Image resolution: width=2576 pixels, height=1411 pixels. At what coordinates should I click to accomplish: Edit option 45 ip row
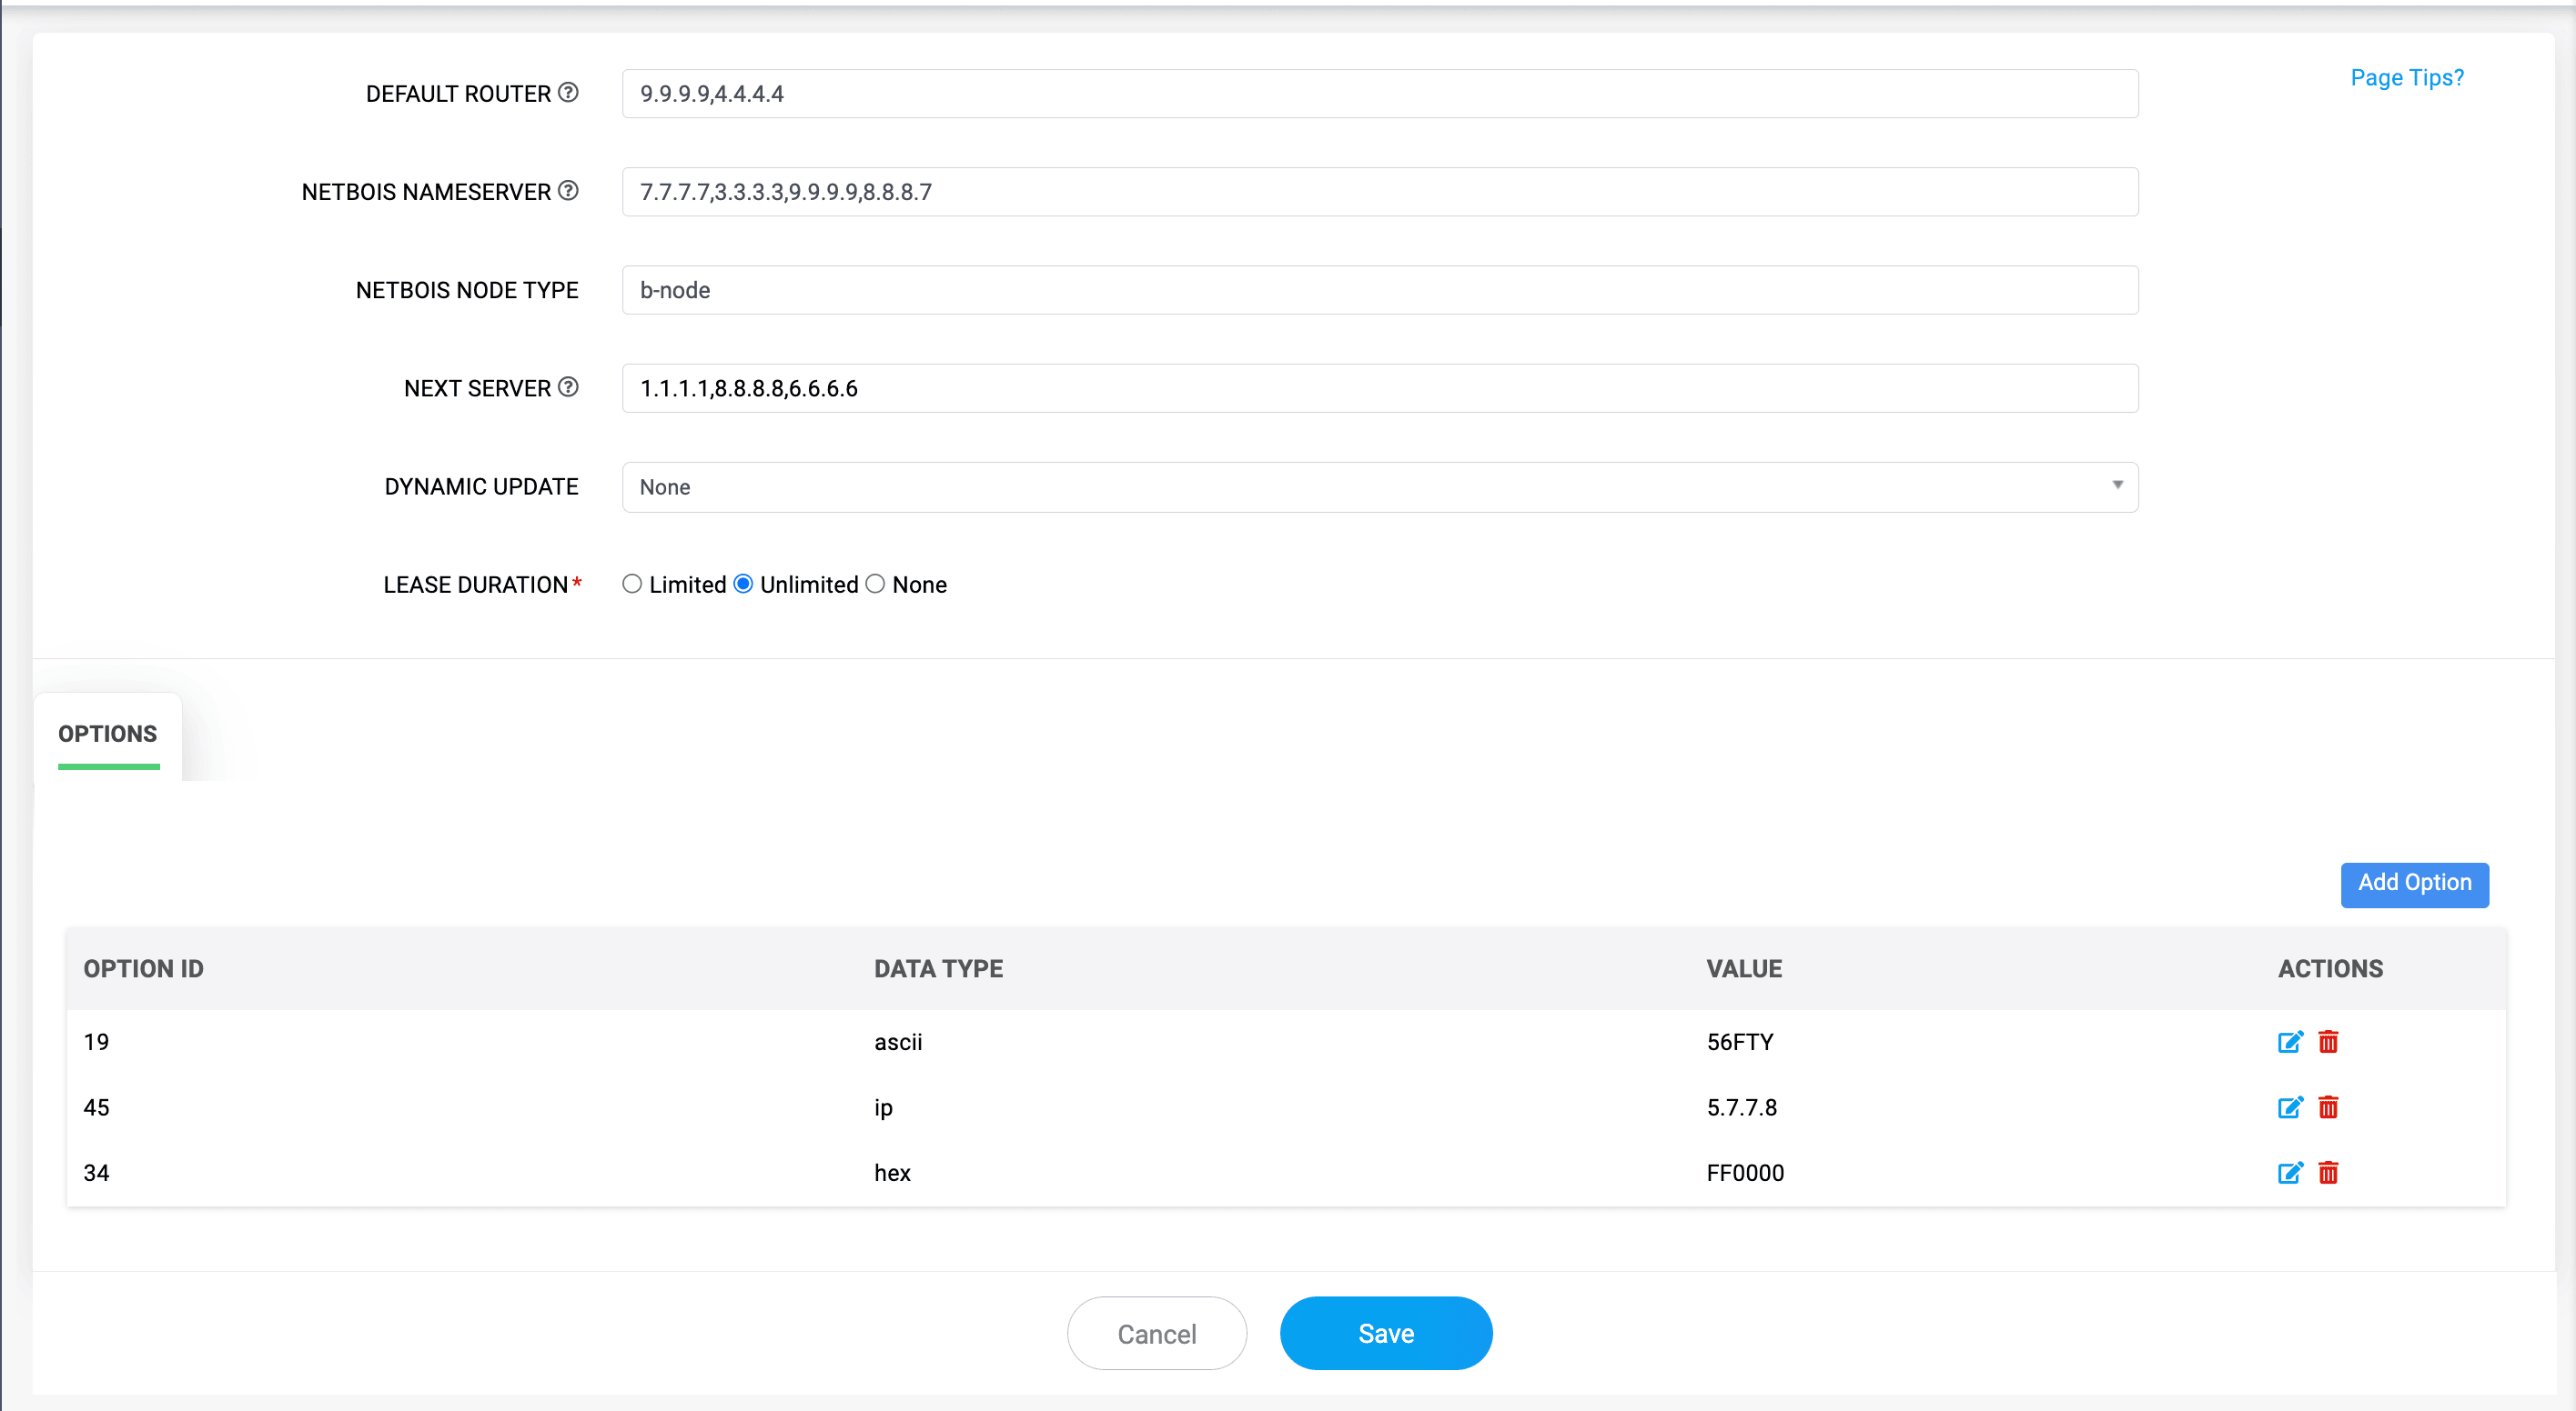(x=2289, y=1107)
